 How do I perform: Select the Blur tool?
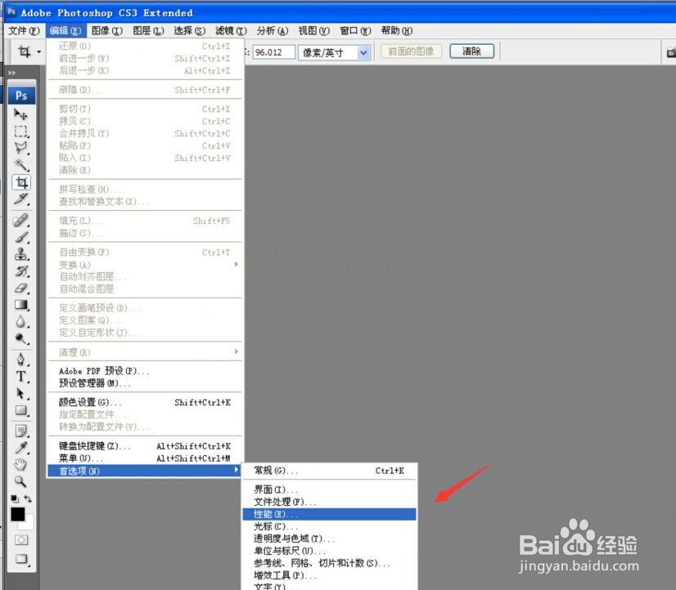point(20,321)
